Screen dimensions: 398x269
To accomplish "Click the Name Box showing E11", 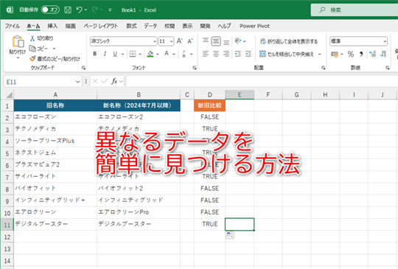I will (43, 82).
